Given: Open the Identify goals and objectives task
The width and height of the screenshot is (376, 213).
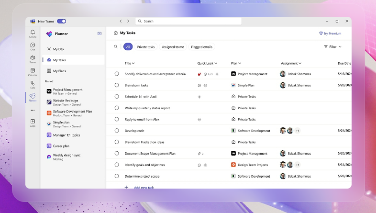Looking at the screenshot, I should 144,165.
